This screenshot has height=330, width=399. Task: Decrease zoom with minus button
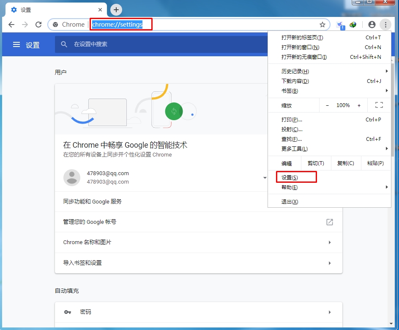[x=327, y=105]
